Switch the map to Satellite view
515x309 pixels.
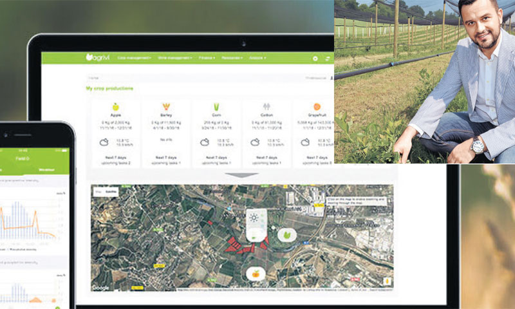pos(110,192)
